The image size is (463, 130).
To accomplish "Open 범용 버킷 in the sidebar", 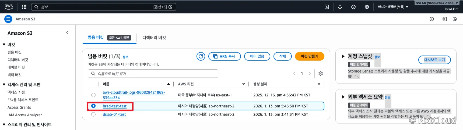I will coord(15,52).
